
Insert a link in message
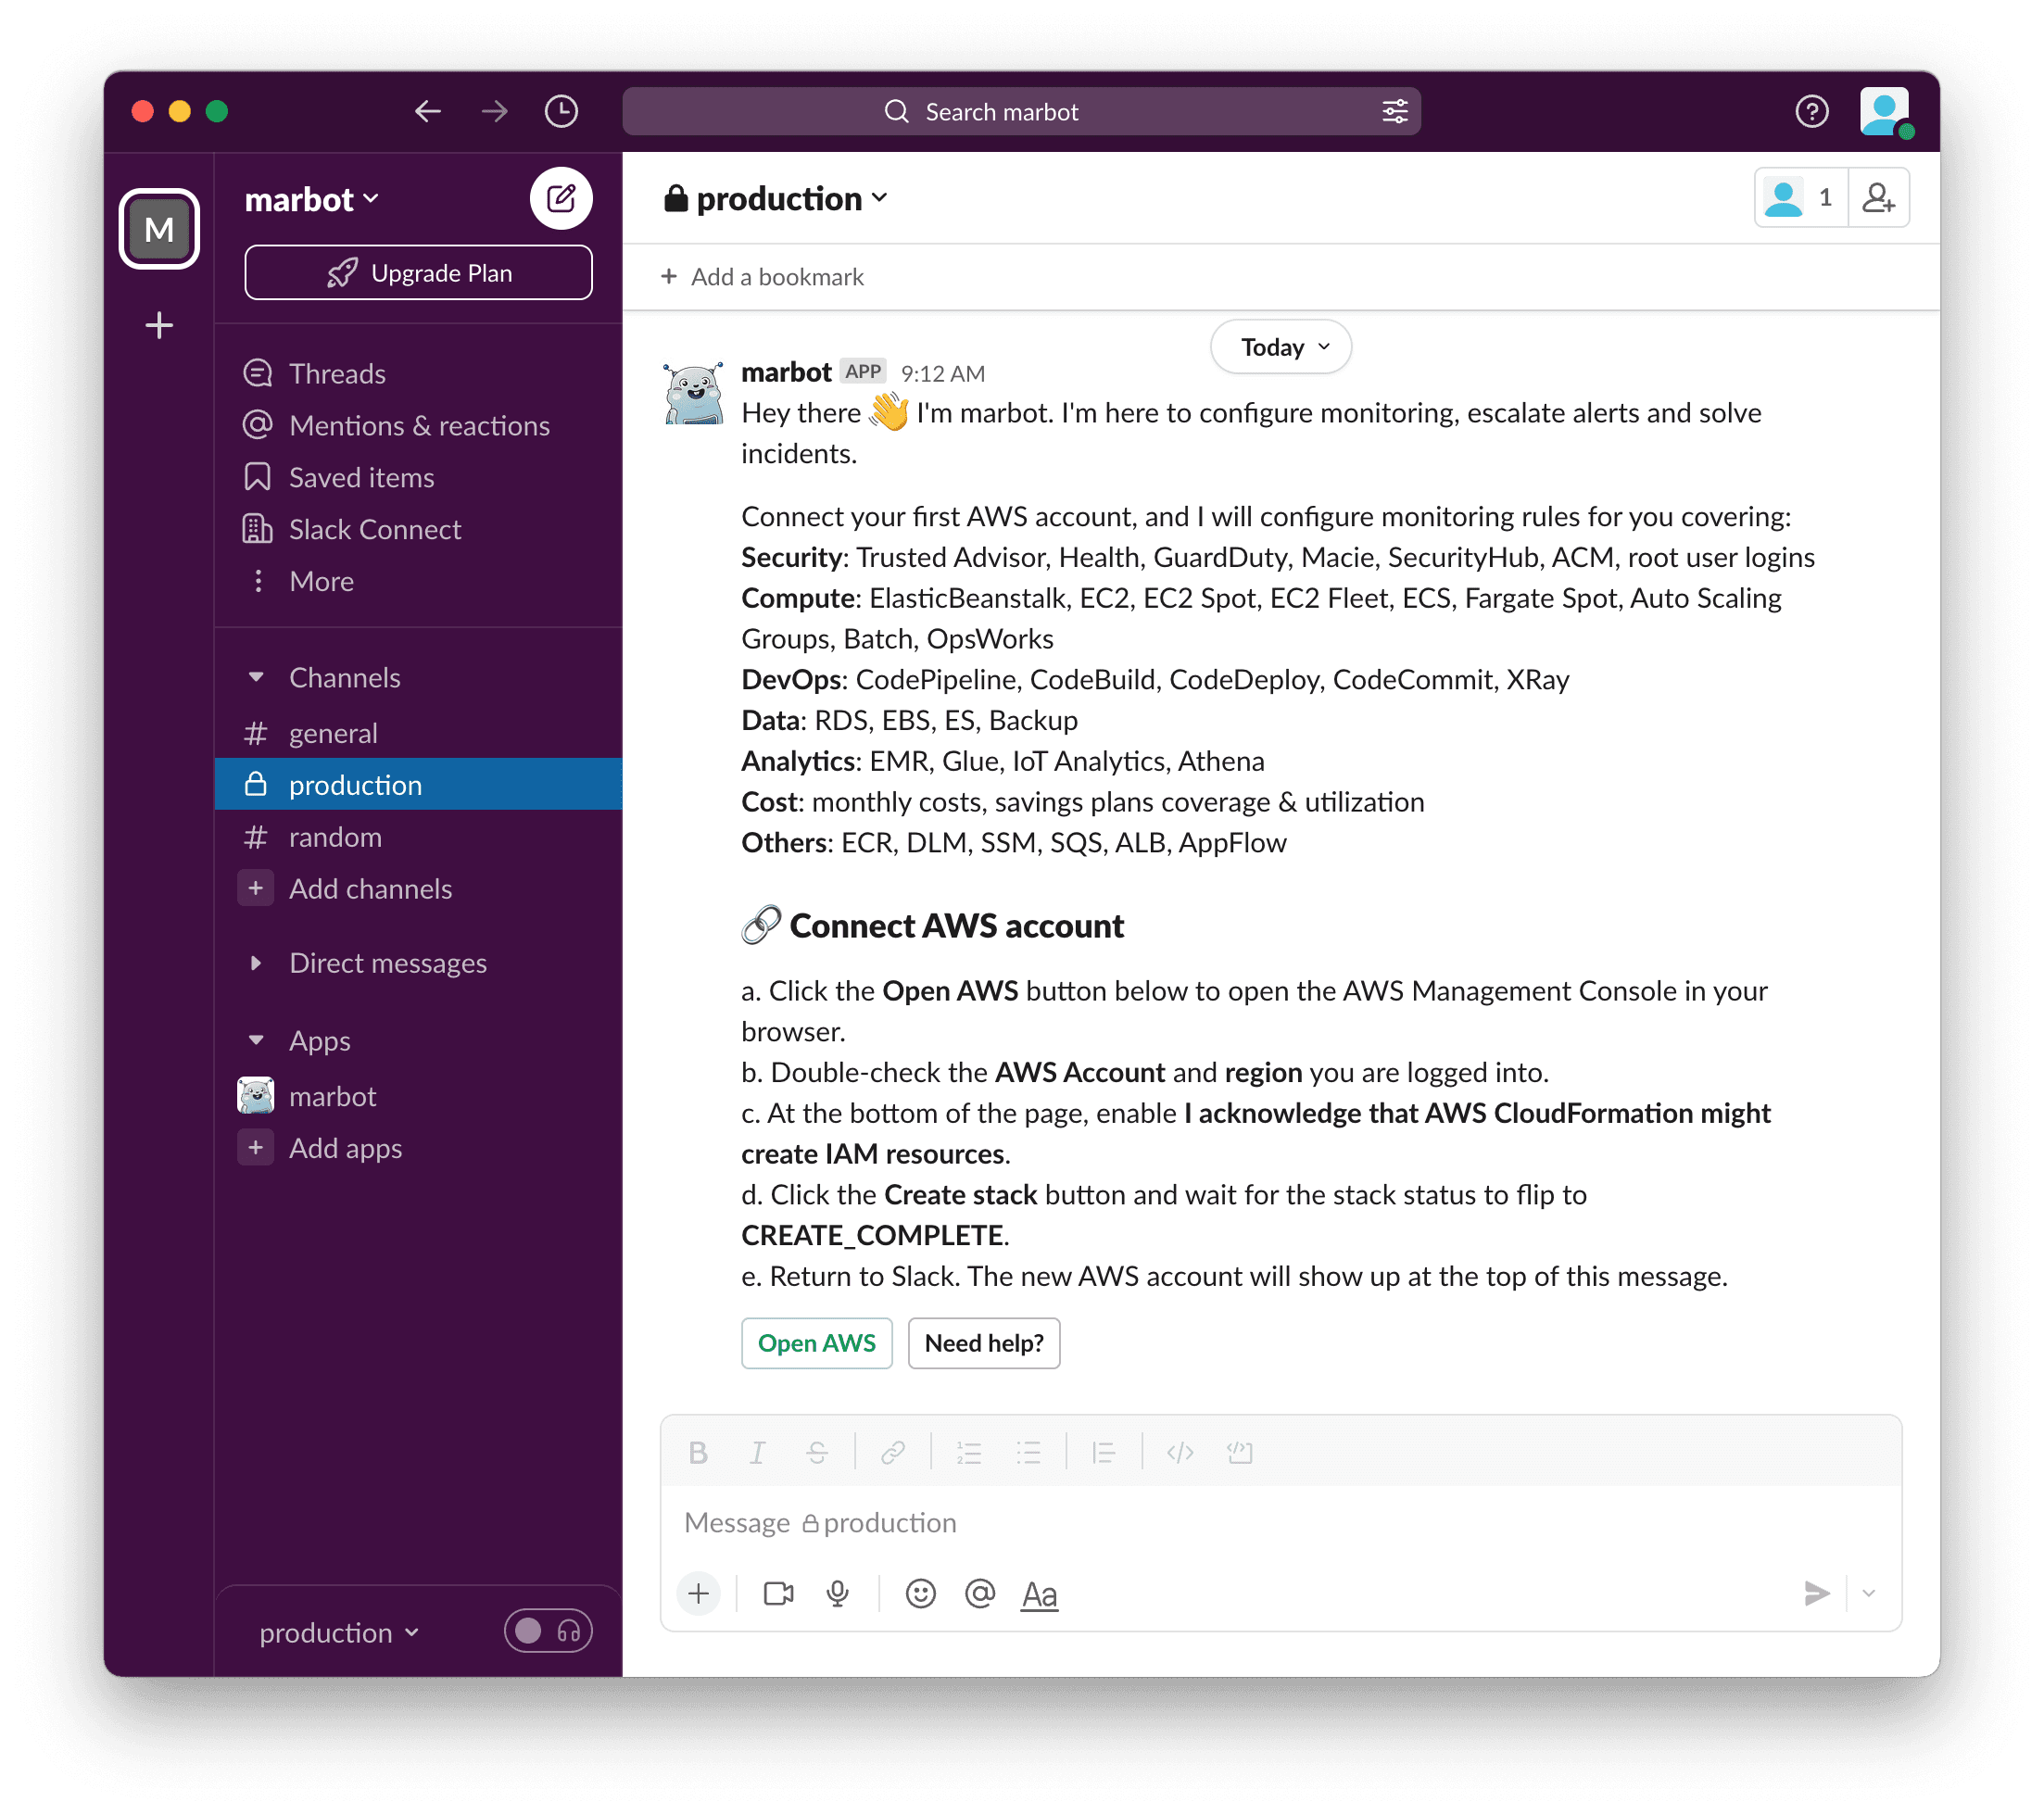click(x=893, y=1452)
